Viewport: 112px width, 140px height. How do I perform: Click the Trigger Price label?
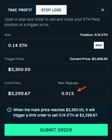14,59
